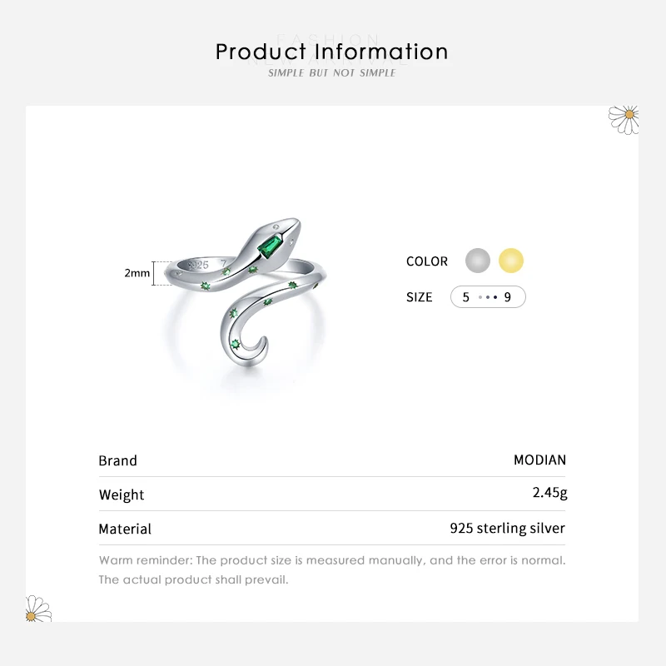Select the silver color swatch
Viewport: 666px width, 666px height.
(478, 261)
